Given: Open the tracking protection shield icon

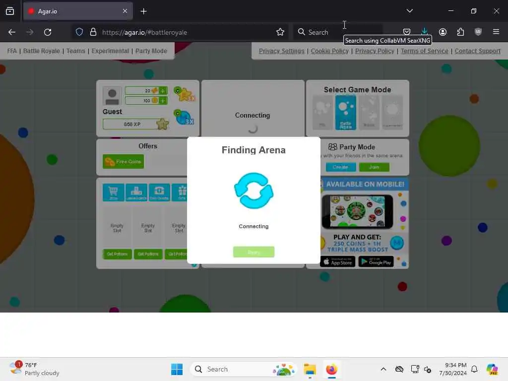Looking at the screenshot, I should [79, 32].
